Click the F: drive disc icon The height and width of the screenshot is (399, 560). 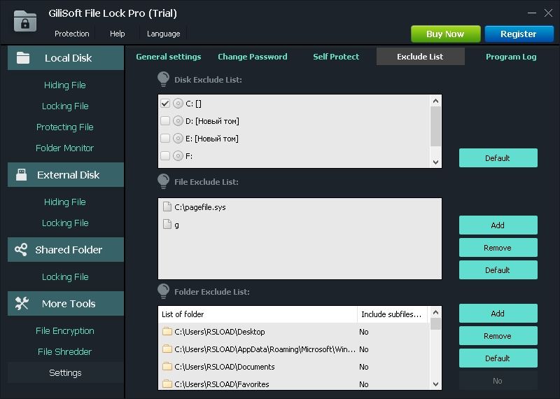(178, 155)
